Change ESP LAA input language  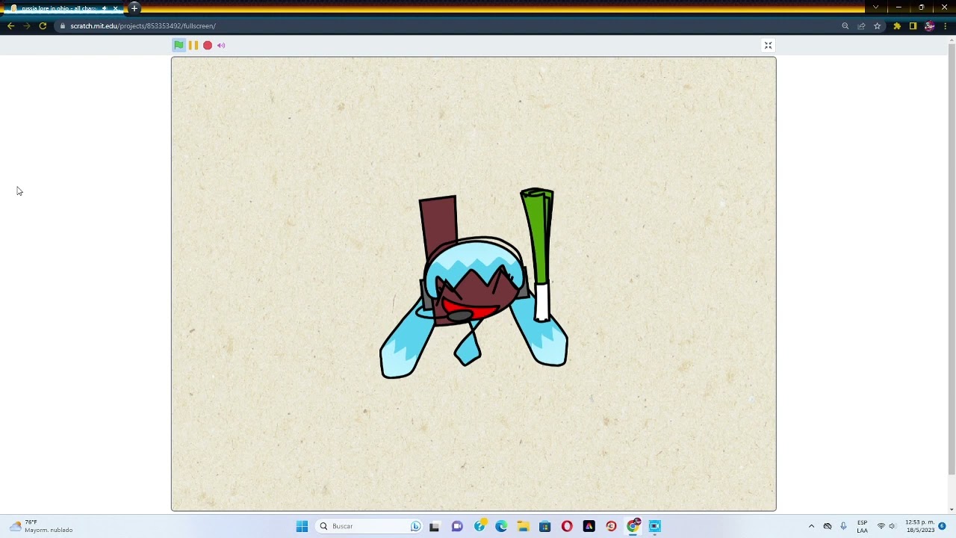(x=863, y=526)
